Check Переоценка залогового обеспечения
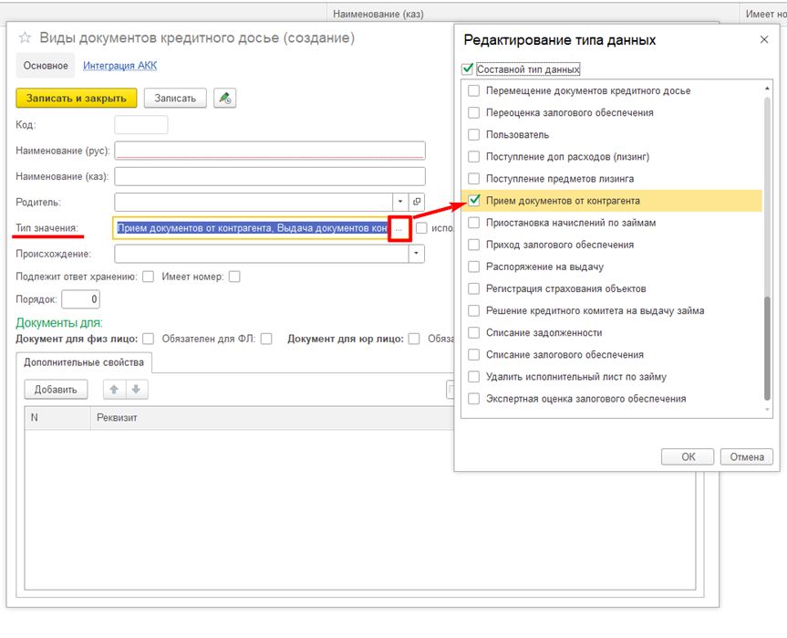Viewport: 787px width, 638px height. point(474,113)
